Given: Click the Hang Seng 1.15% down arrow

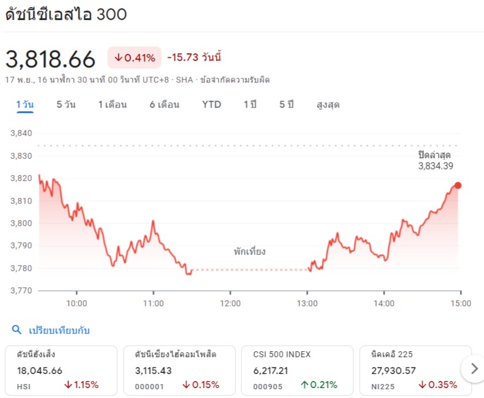Looking at the screenshot, I should (x=81, y=385).
